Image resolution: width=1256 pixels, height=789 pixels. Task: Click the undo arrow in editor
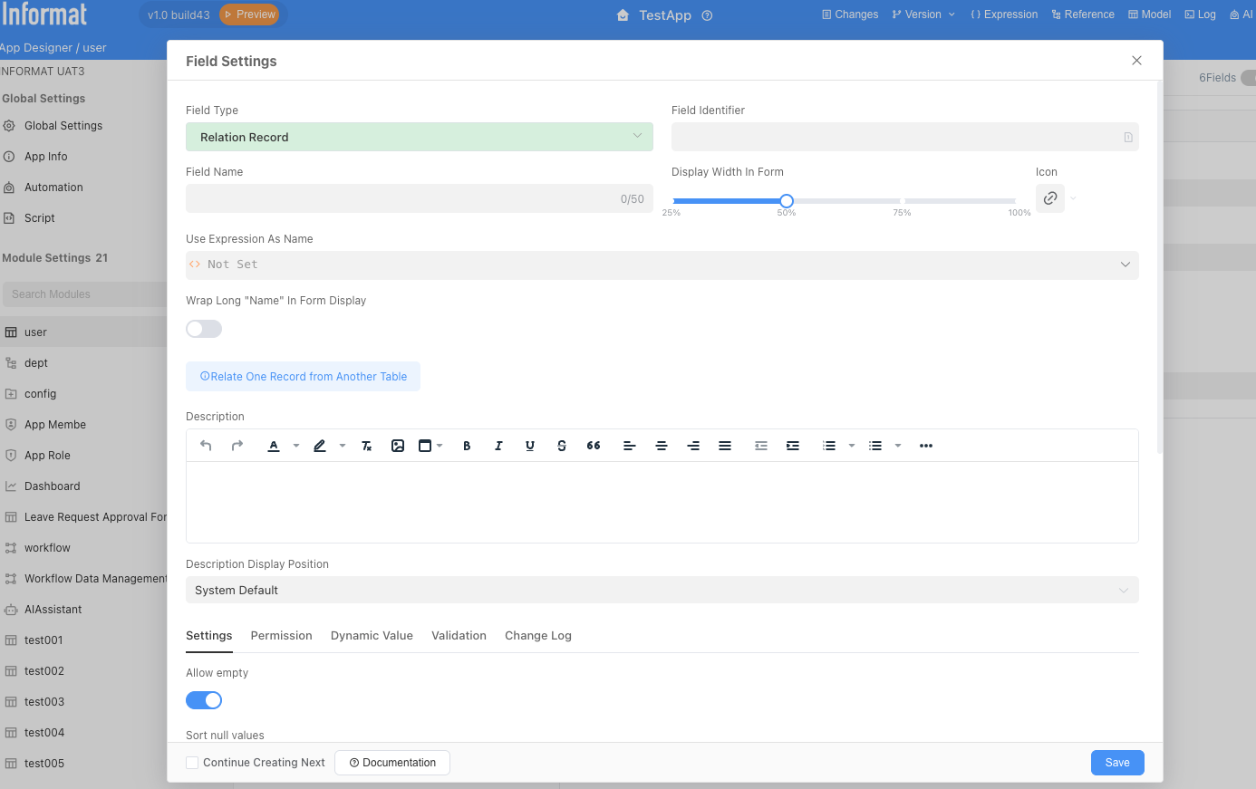[206, 446]
